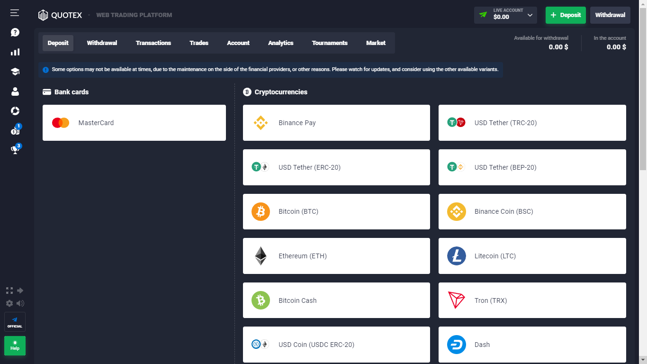Screen dimensions: 647x364
Task: Select the Deposit tab
Action: [58, 43]
